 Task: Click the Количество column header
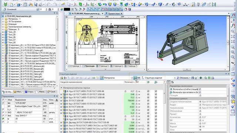pos(129,82)
